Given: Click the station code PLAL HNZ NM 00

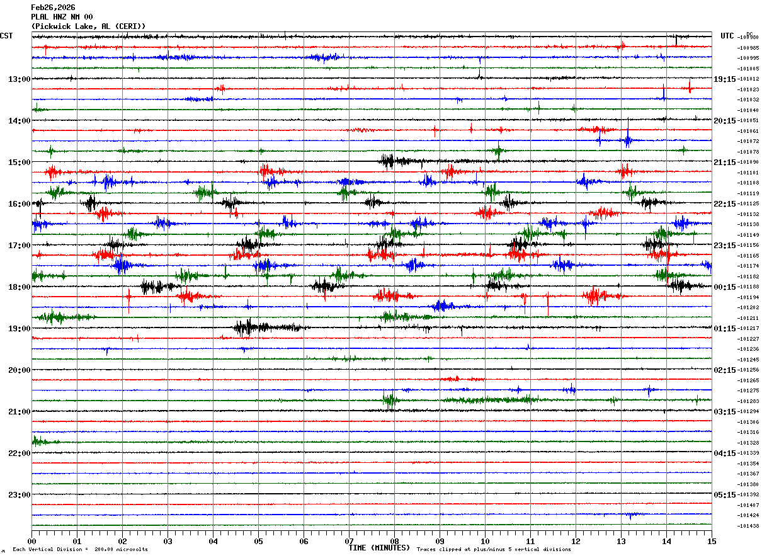Looking at the screenshot, I should [x=62, y=17].
